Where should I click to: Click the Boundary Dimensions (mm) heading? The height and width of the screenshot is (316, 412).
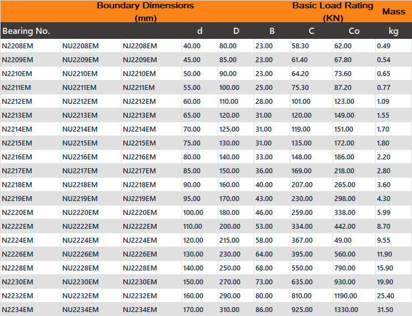pyautogui.click(x=145, y=12)
